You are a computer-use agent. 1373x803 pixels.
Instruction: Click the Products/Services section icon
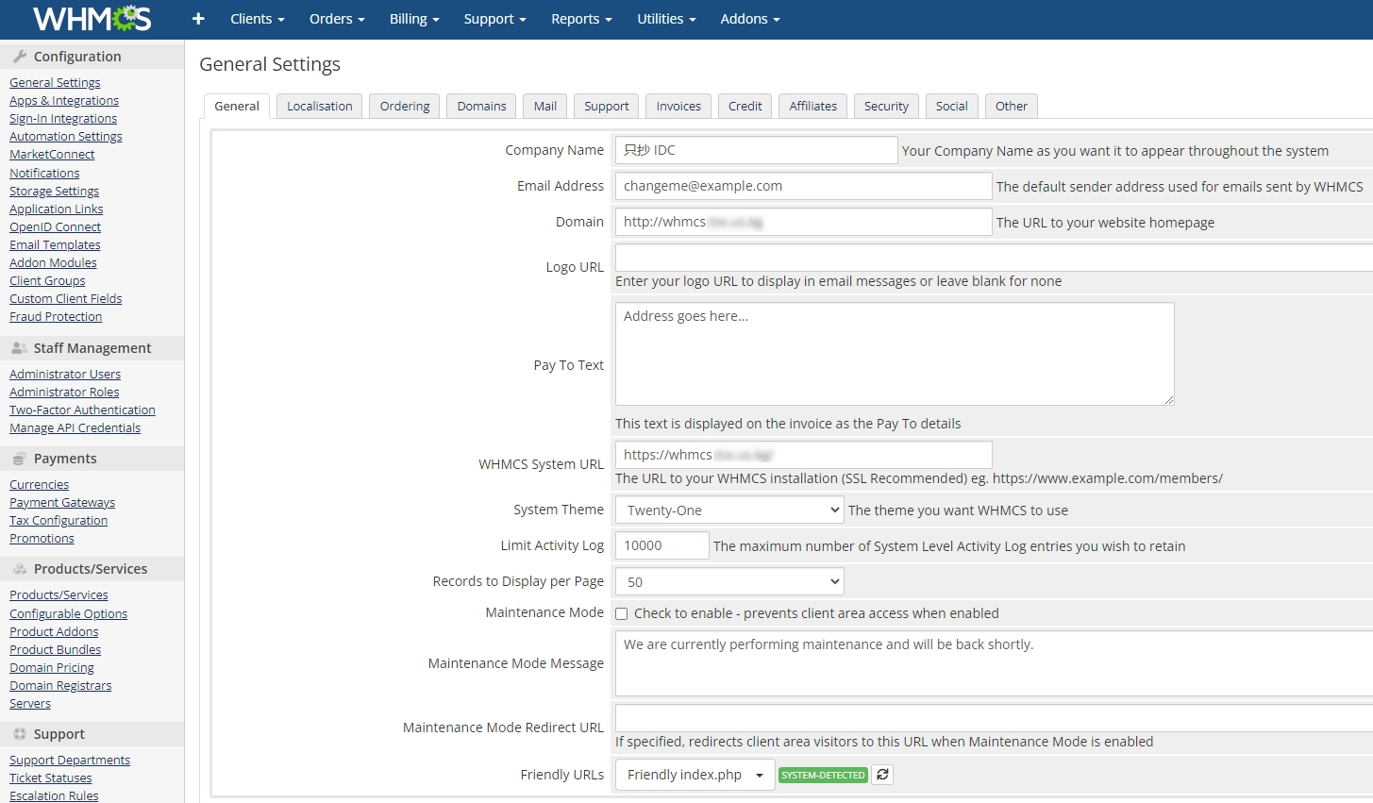(20, 569)
